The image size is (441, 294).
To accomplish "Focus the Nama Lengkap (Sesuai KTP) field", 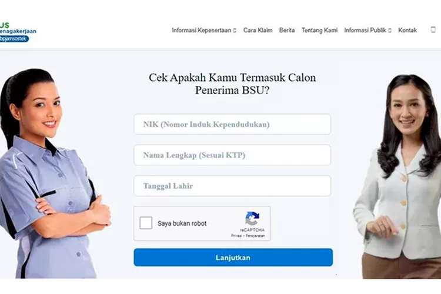I will (232, 155).
